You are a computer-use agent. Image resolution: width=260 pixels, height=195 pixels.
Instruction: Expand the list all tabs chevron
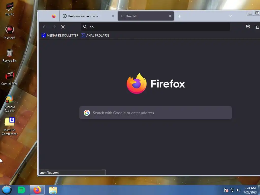coord(230,16)
